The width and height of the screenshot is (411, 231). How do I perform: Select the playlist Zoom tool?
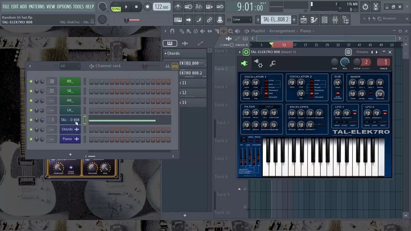(x=231, y=31)
